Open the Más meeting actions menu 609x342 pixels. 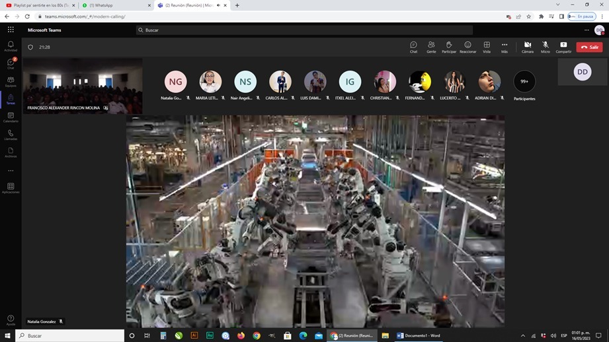pos(504,47)
